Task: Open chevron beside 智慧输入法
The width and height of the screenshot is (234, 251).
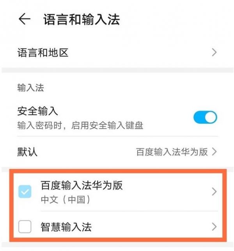Action: pyautogui.click(x=214, y=226)
